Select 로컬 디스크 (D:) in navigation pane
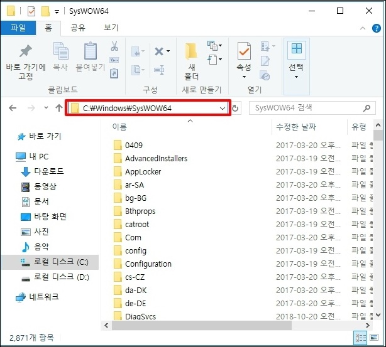Image resolution: width=386 pixels, height=347 pixels. tap(55, 277)
